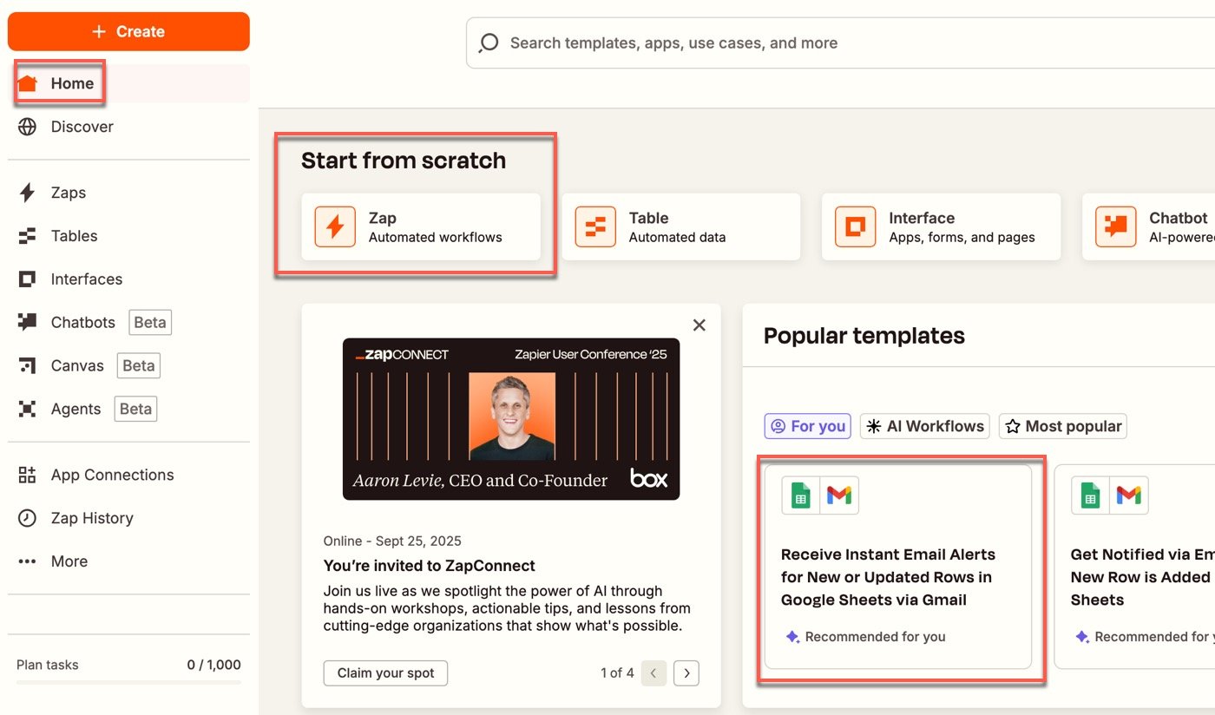Select the Most popular templates tab
This screenshot has height=715, width=1215.
click(x=1063, y=426)
